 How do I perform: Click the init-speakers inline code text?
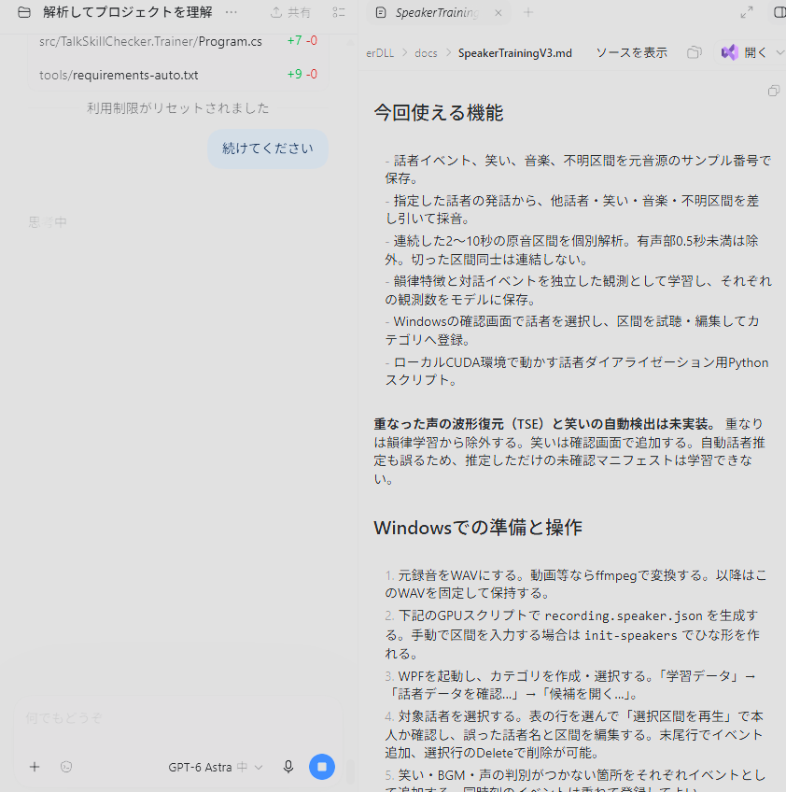click(x=630, y=635)
